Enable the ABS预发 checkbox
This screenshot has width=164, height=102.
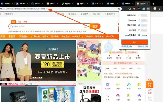tap(139, 30)
